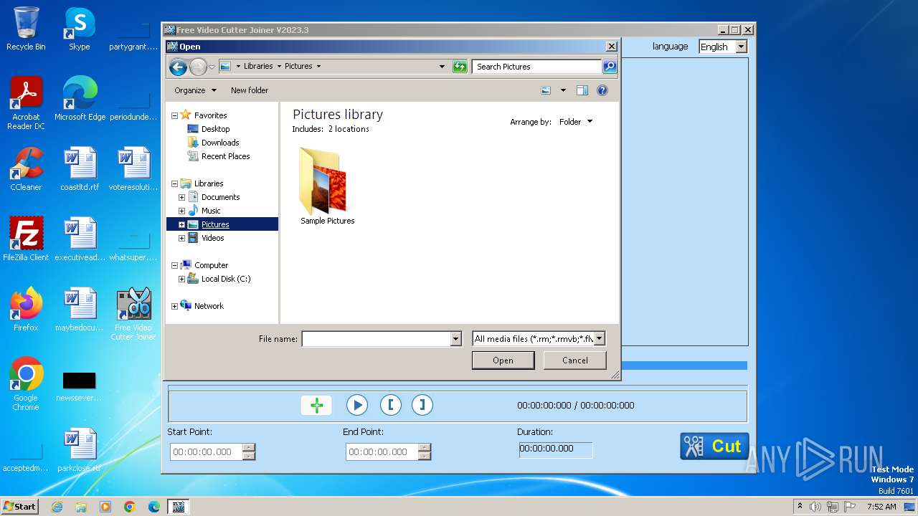Click the End Point time field
Screen dimensions: 918x516
[x=382, y=452]
